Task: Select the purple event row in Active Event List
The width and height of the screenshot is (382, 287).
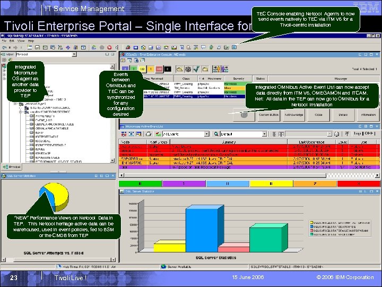Action: coord(249,167)
